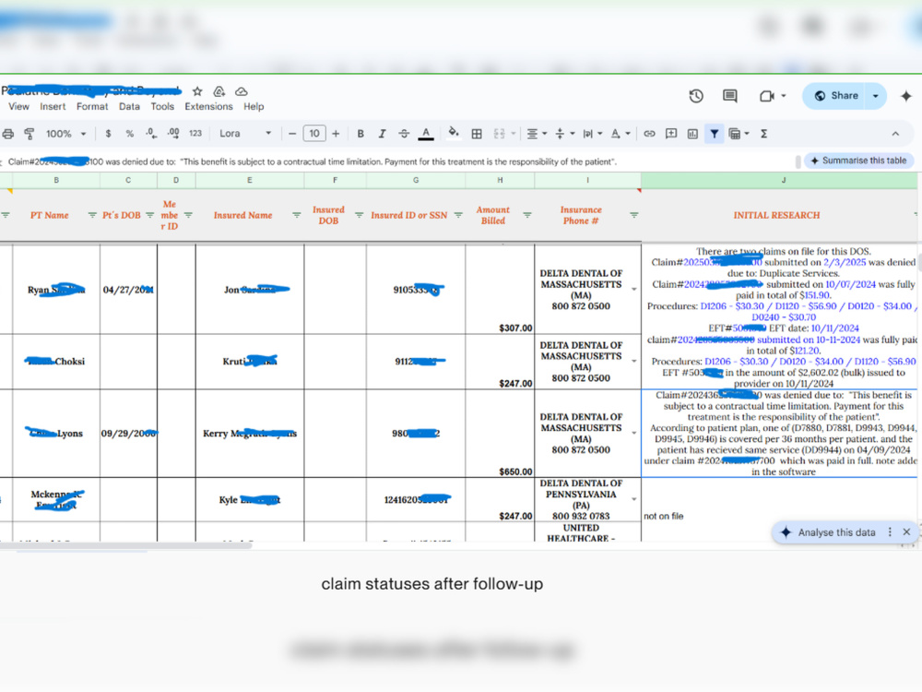Open the Format menu
This screenshot has height=692, width=922.
[x=92, y=106]
